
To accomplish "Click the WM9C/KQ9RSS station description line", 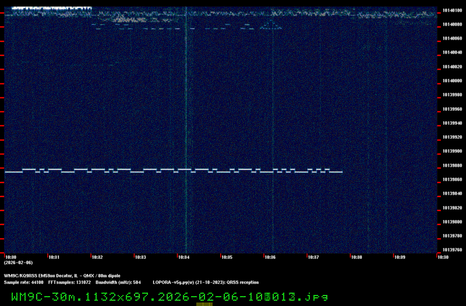I will [x=62, y=276].
